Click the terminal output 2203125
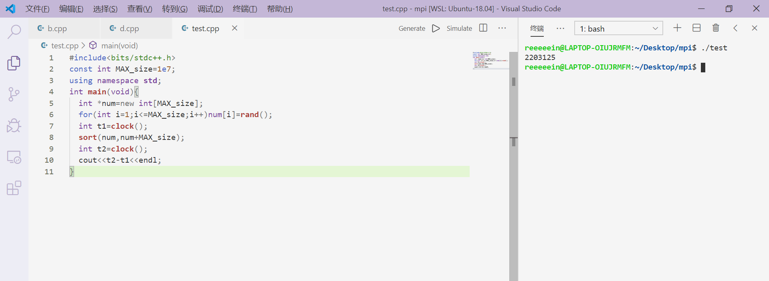Screen dimensions: 769x281 point(540,57)
